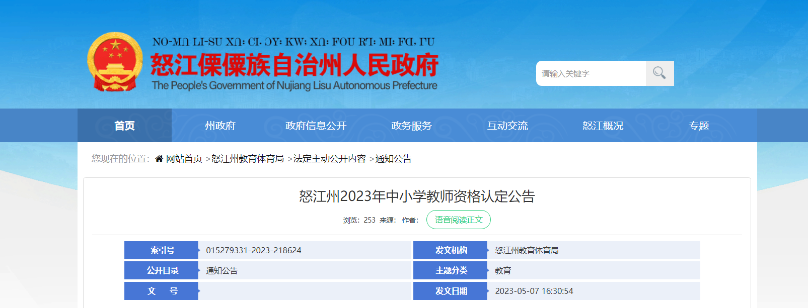
Task: Click the 发文日期 label cell
Action: 451,291
